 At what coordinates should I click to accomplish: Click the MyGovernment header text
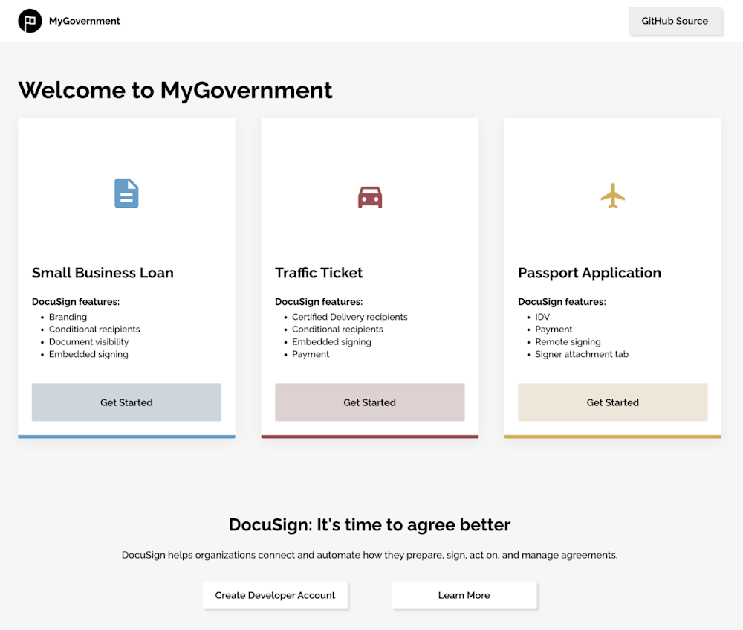pyautogui.click(x=84, y=21)
